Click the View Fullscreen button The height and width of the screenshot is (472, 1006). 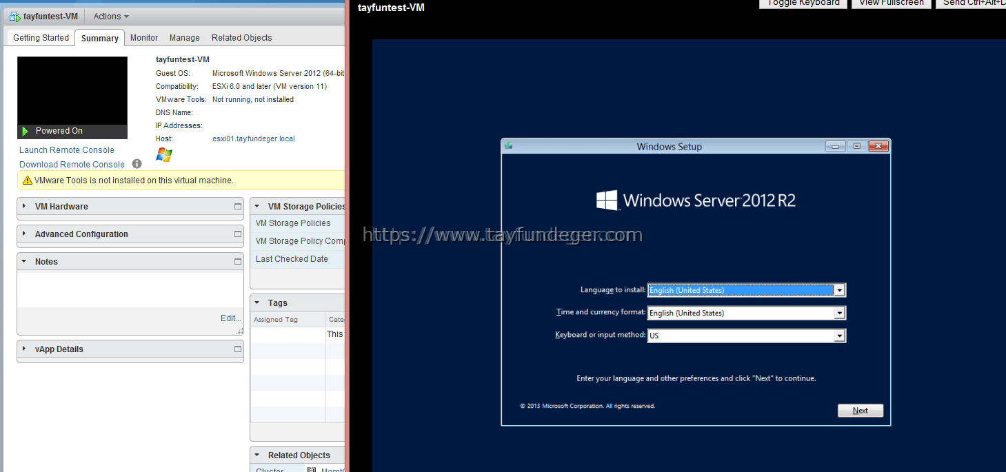891,3
